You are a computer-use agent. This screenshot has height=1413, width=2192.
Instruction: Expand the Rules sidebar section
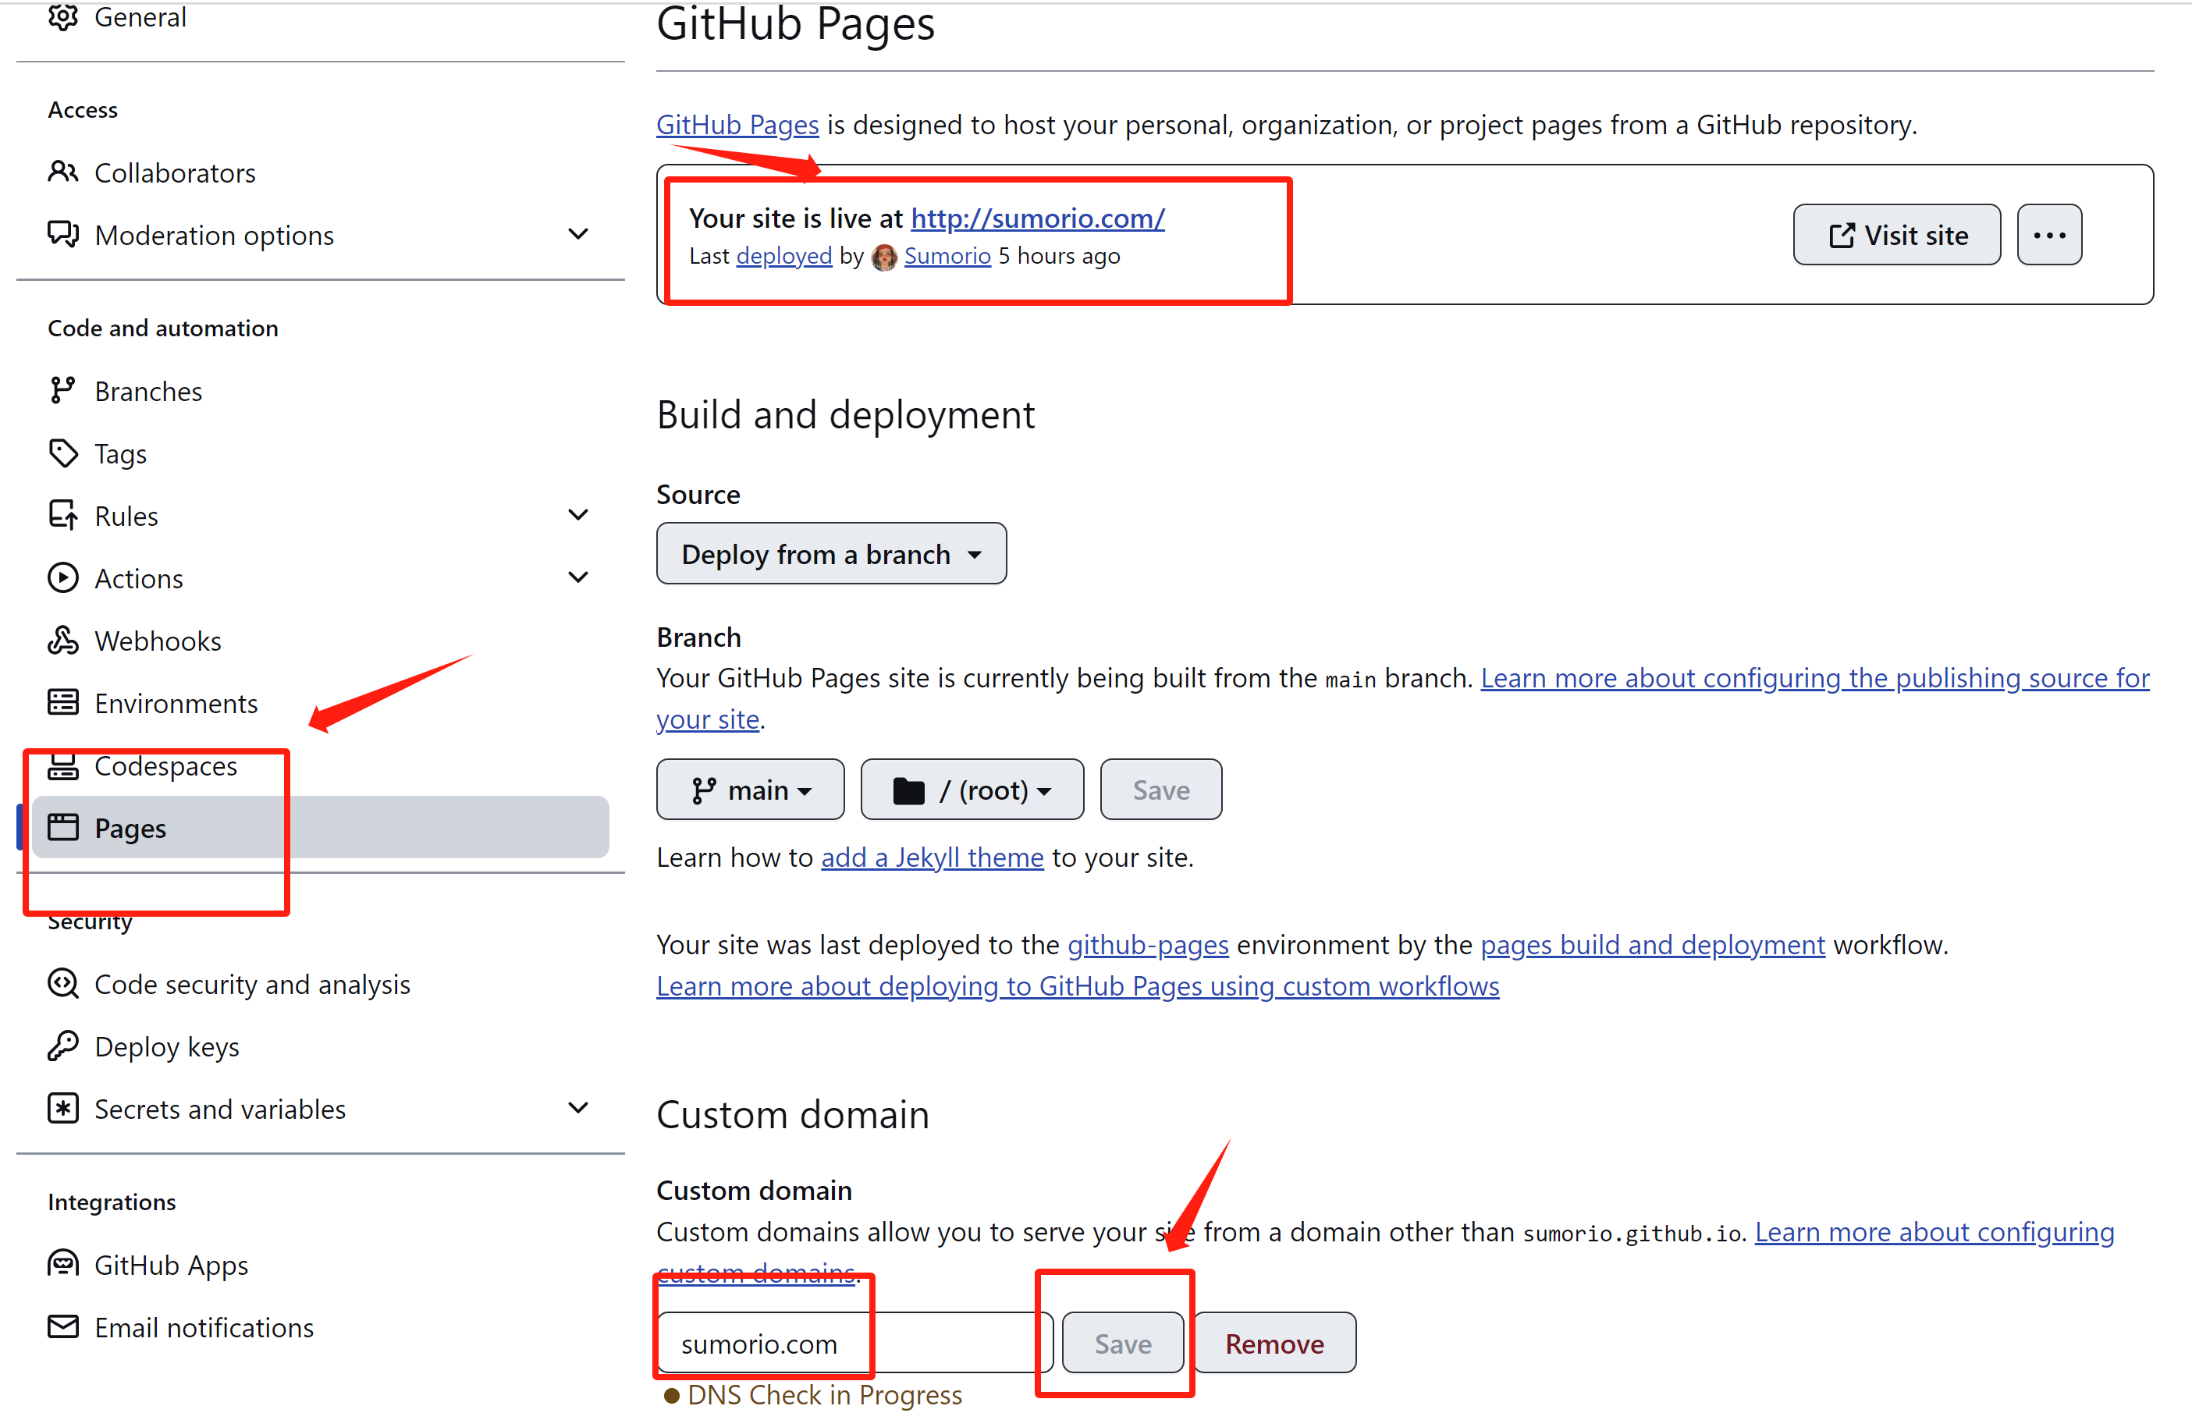pyautogui.click(x=577, y=516)
